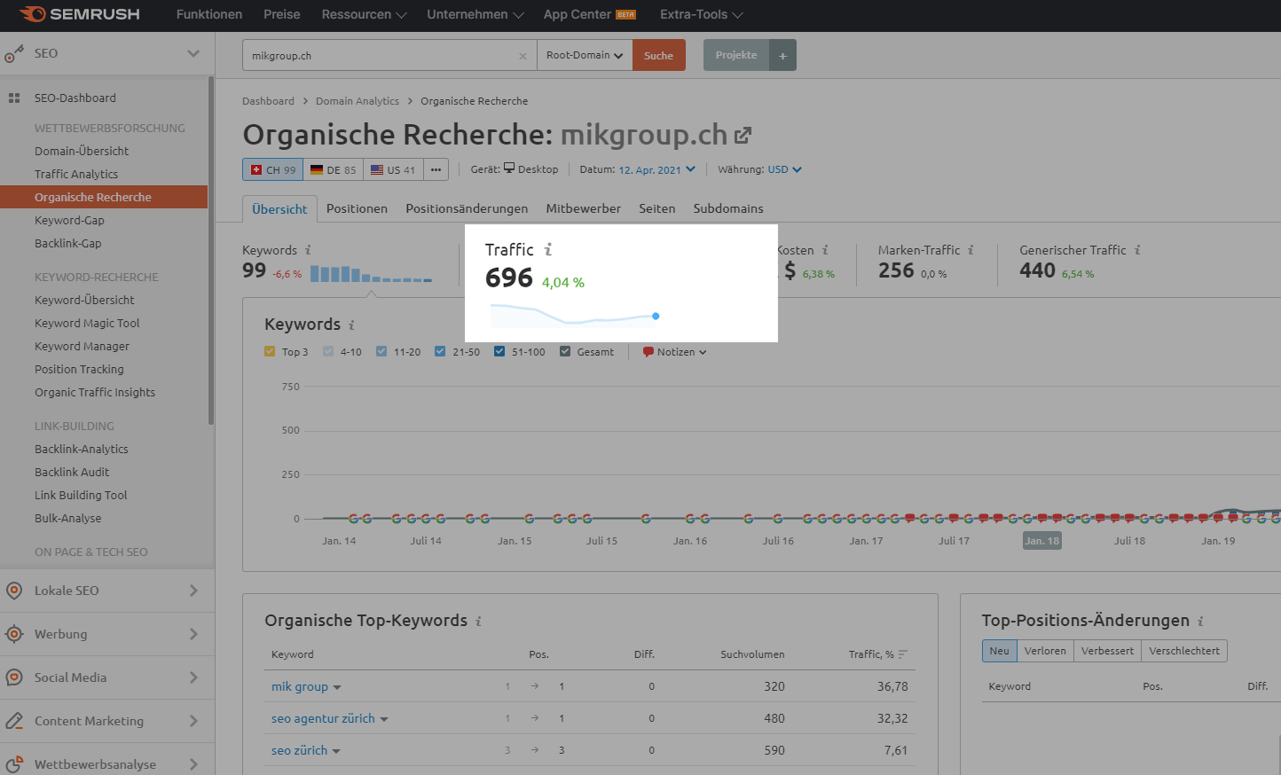
Task: Open the Währung USD dropdown
Action: (784, 169)
